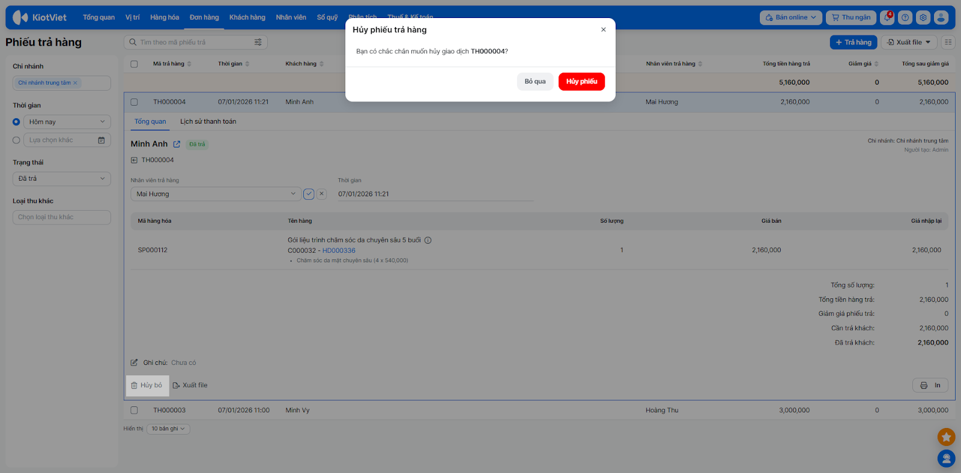Open the calendar icon in Lựa chọn khác

(x=102, y=140)
